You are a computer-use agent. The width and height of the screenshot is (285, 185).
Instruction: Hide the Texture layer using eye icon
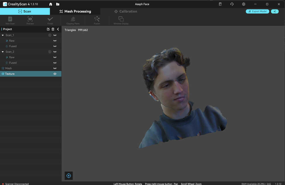55,74
